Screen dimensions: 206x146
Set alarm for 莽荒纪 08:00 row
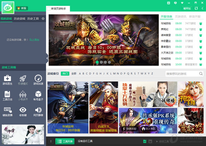tap(201, 29)
